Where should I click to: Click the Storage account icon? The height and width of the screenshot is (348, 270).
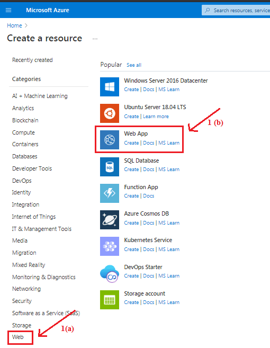point(110,300)
